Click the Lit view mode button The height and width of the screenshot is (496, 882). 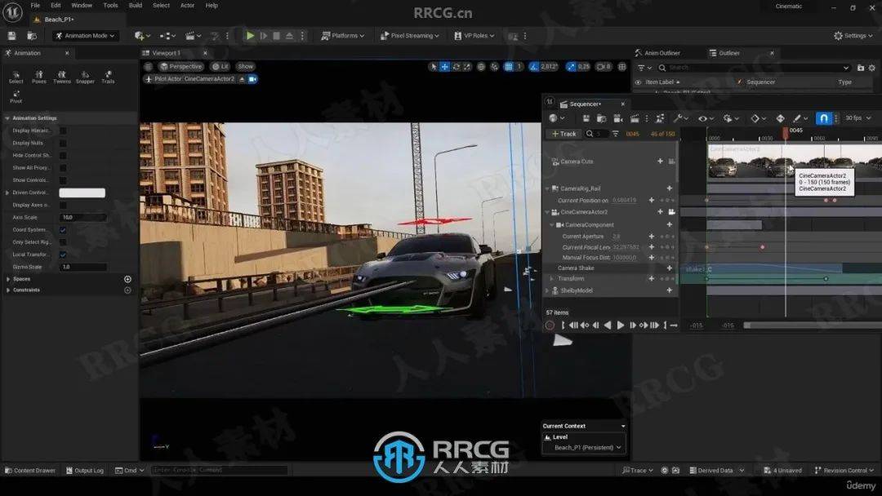220,66
